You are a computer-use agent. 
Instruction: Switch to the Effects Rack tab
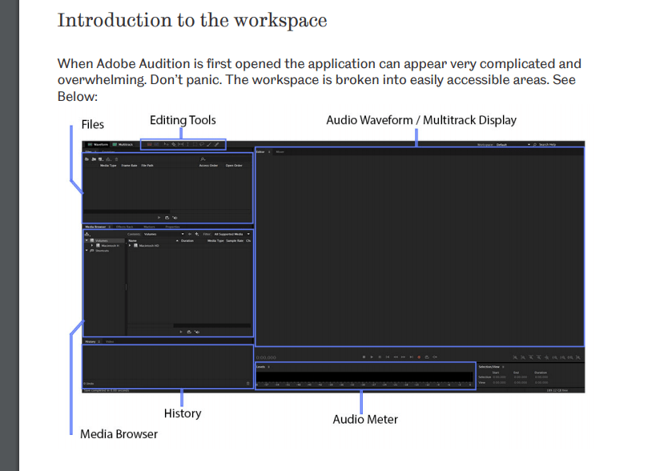pyautogui.click(x=124, y=227)
